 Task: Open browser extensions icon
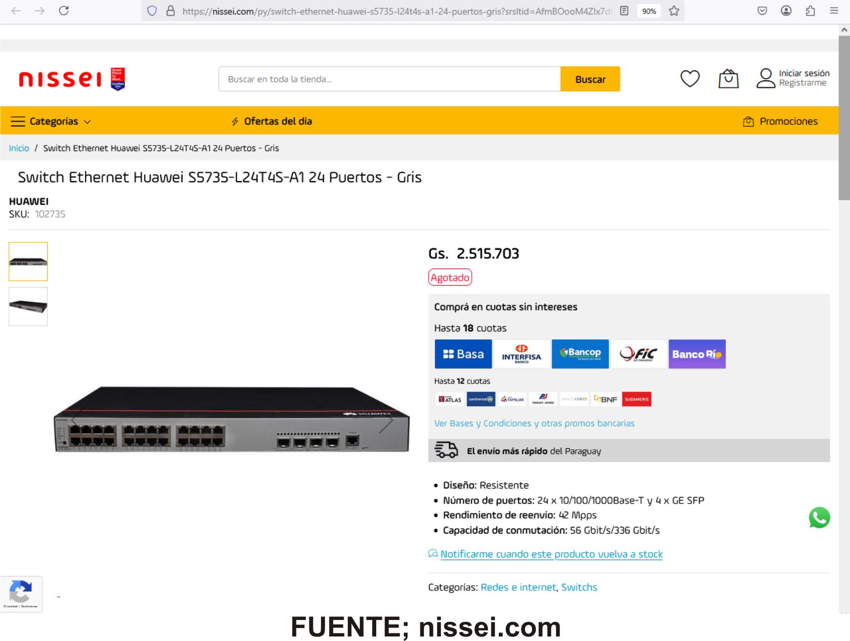[x=810, y=11]
